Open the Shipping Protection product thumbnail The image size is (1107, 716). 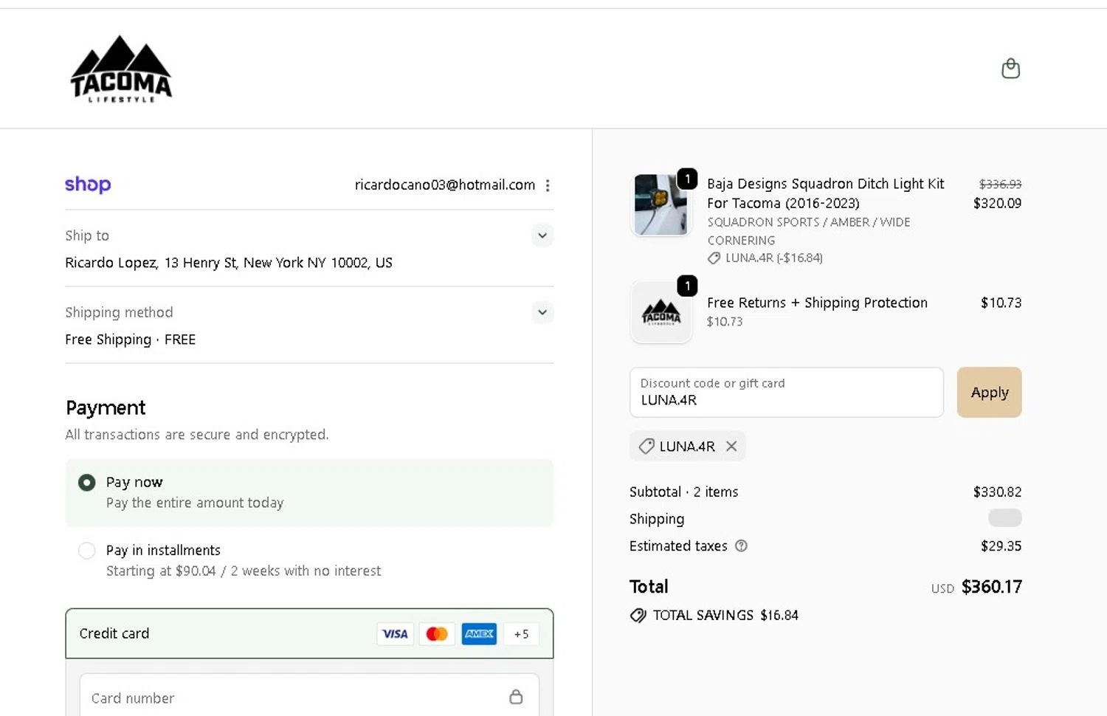pyautogui.click(x=661, y=313)
